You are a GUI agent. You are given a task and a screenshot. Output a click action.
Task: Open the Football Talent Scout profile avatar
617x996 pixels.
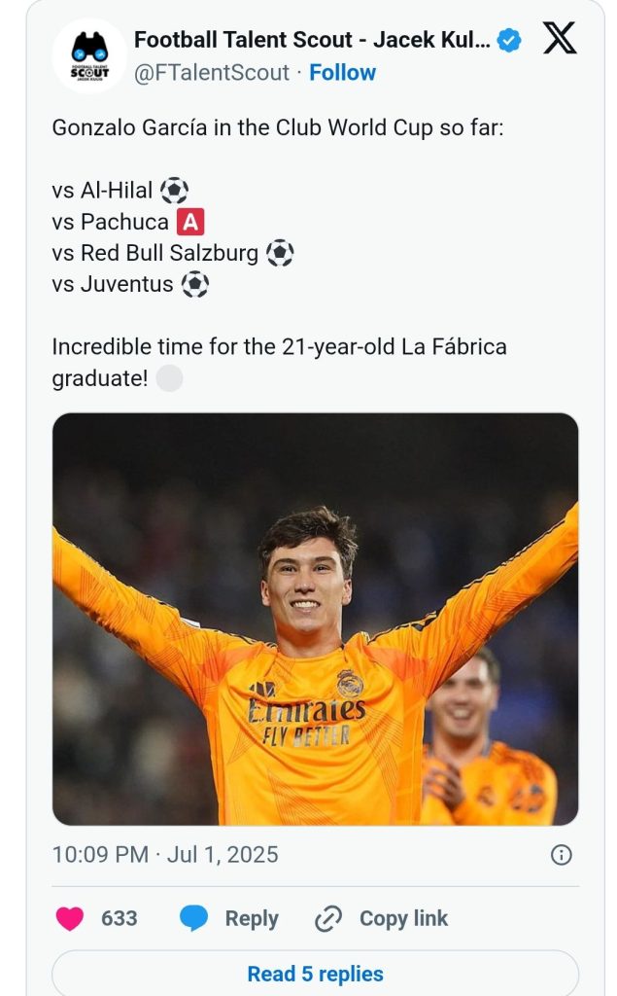pyautogui.click(x=89, y=56)
